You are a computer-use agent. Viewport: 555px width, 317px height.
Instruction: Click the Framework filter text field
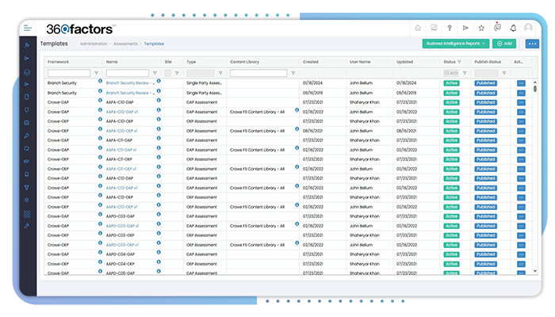pos(69,73)
